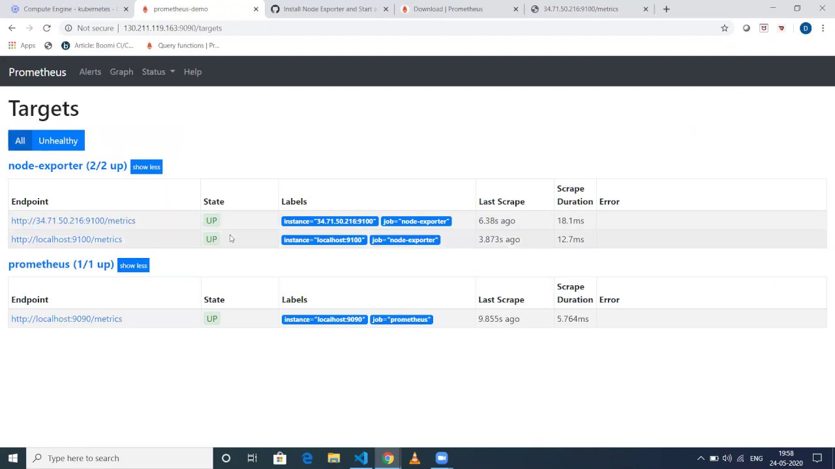Open Zoom from the taskbar
The height and width of the screenshot is (469, 835).
[x=442, y=458]
